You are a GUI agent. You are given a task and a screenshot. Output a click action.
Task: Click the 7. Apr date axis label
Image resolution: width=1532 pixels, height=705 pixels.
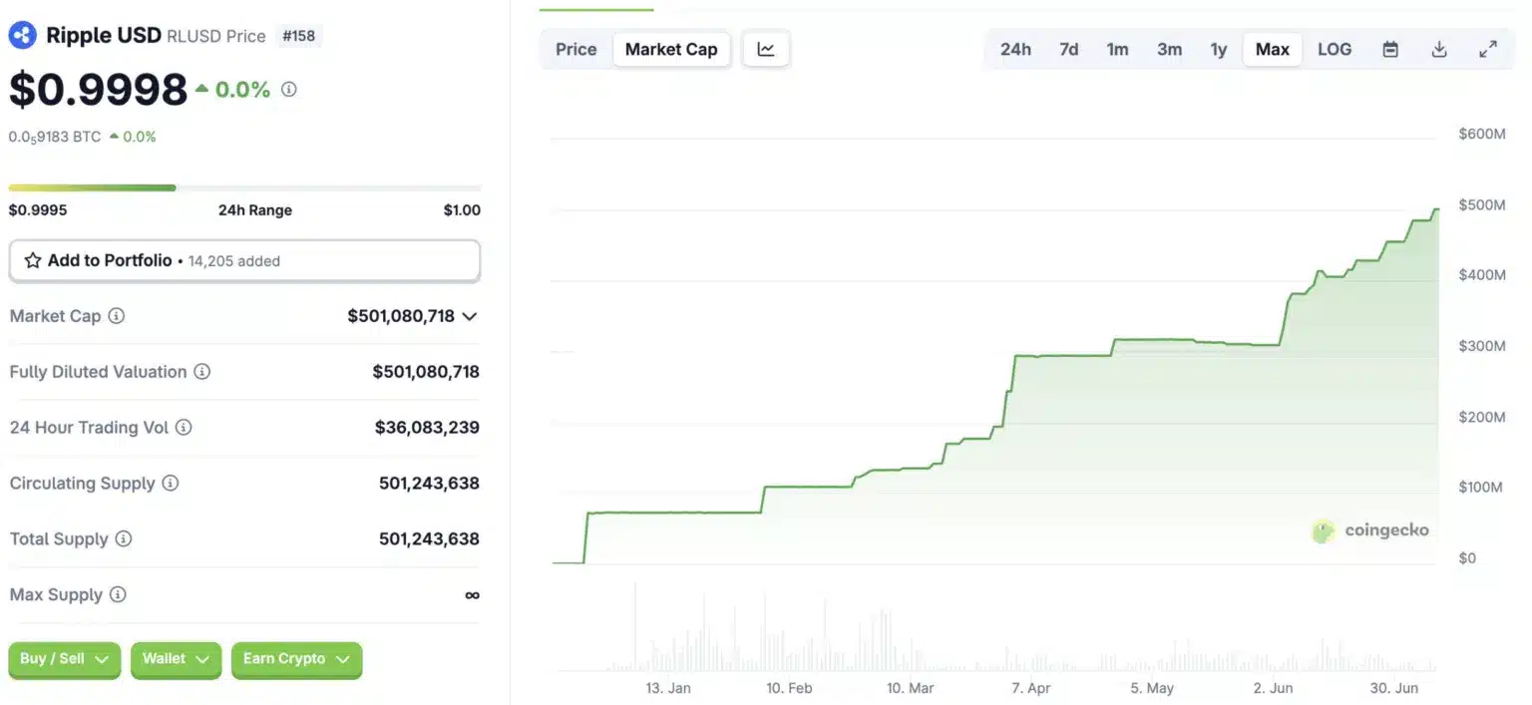pos(1030,688)
